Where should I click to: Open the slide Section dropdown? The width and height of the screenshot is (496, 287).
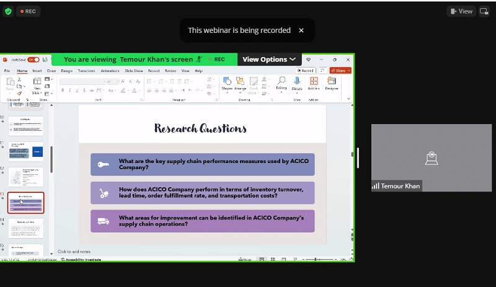click(48, 94)
